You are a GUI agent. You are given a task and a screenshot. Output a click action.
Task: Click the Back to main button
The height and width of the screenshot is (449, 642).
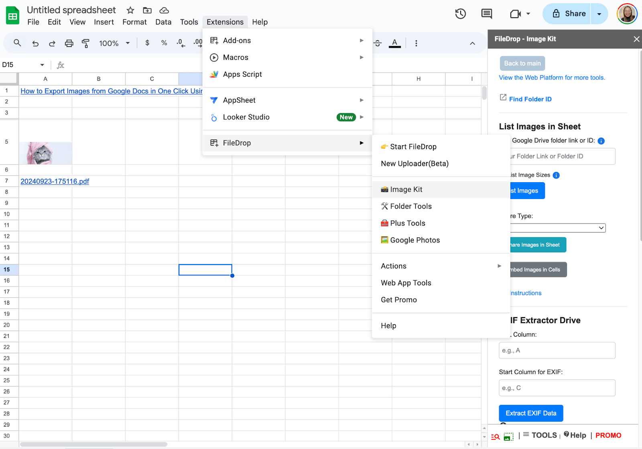click(522, 63)
